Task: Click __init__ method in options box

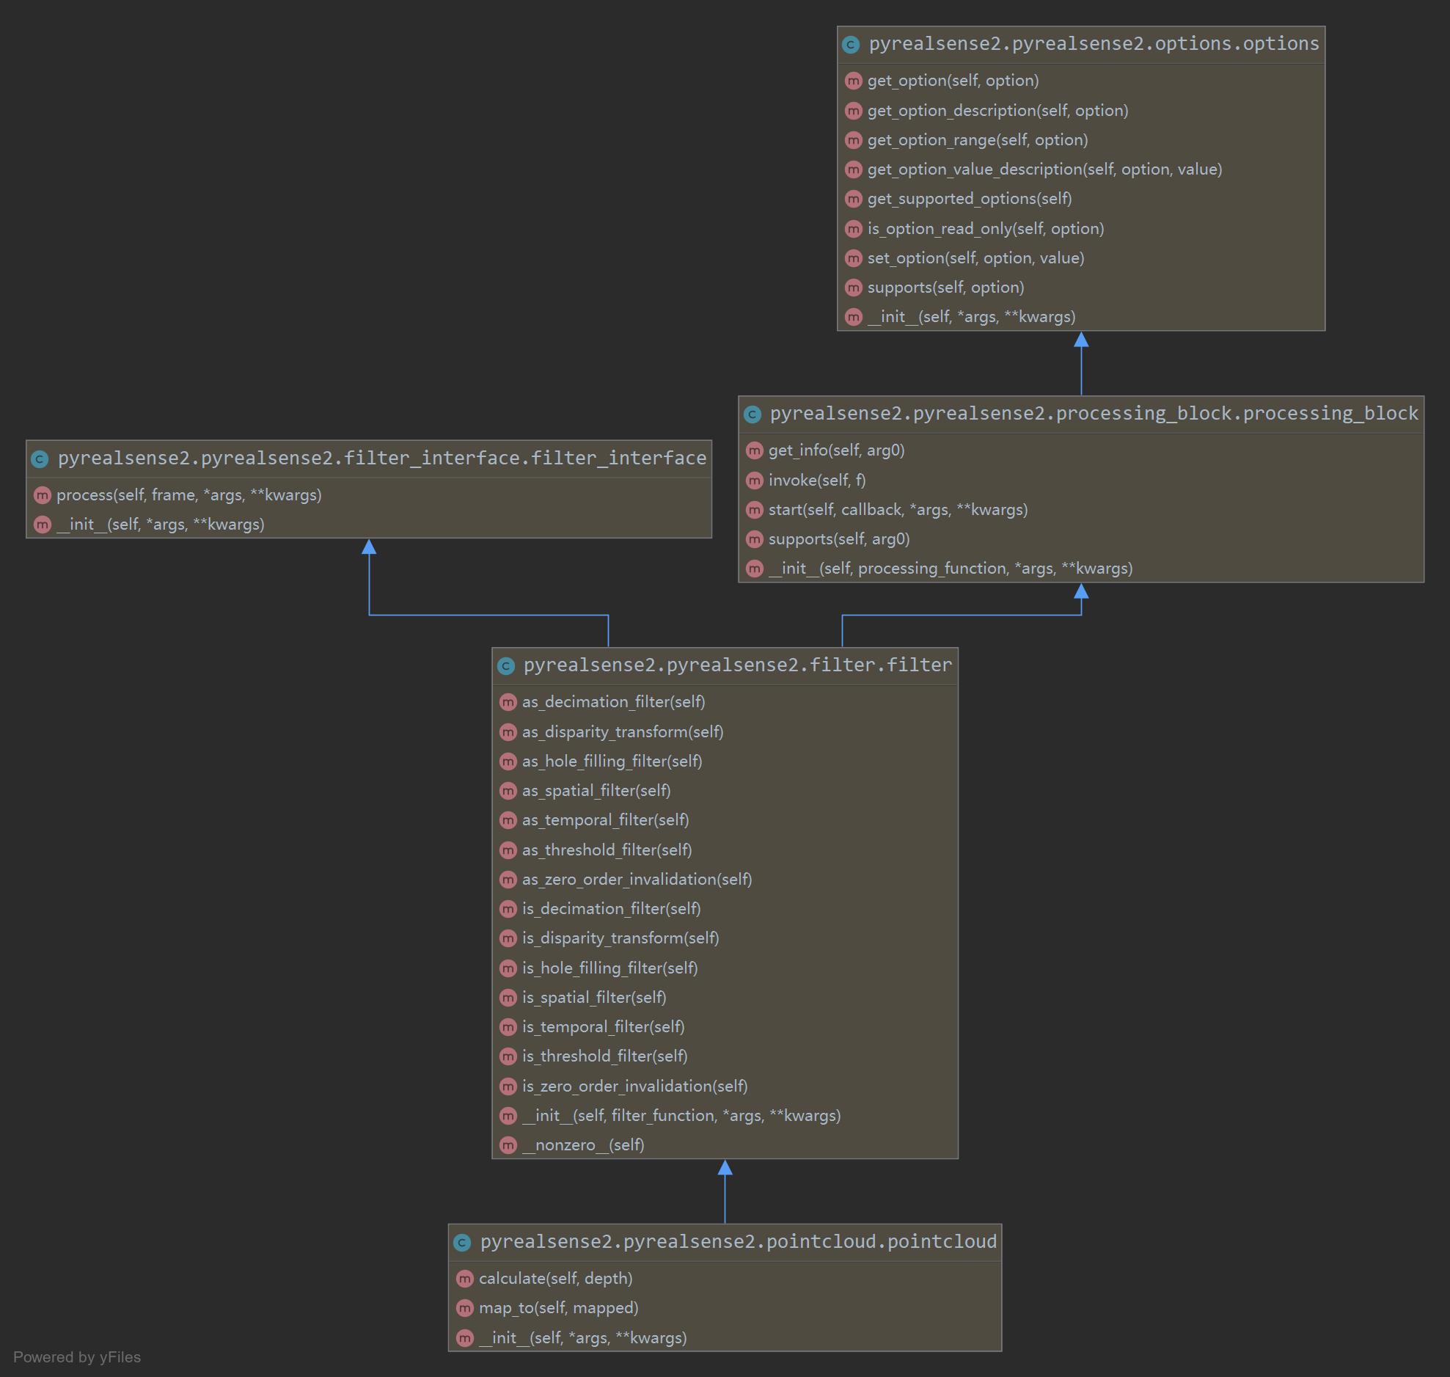Action: point(971,317)
